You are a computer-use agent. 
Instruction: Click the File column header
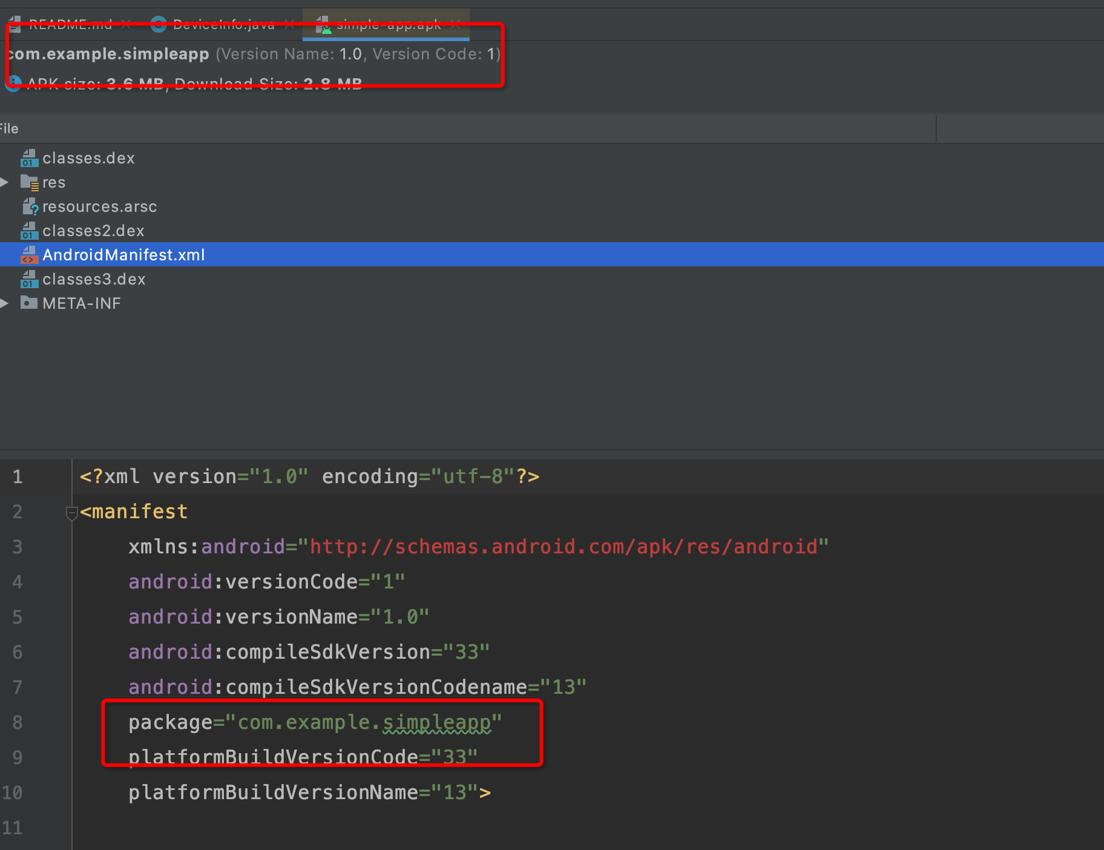pyautogui.click(x=467, y=128)
